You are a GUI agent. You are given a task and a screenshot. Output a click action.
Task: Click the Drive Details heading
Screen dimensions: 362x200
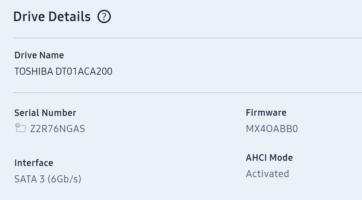tap(52, 17)
